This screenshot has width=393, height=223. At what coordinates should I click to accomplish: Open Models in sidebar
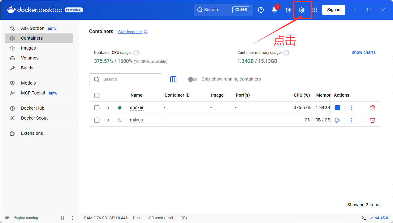point(39,83)
